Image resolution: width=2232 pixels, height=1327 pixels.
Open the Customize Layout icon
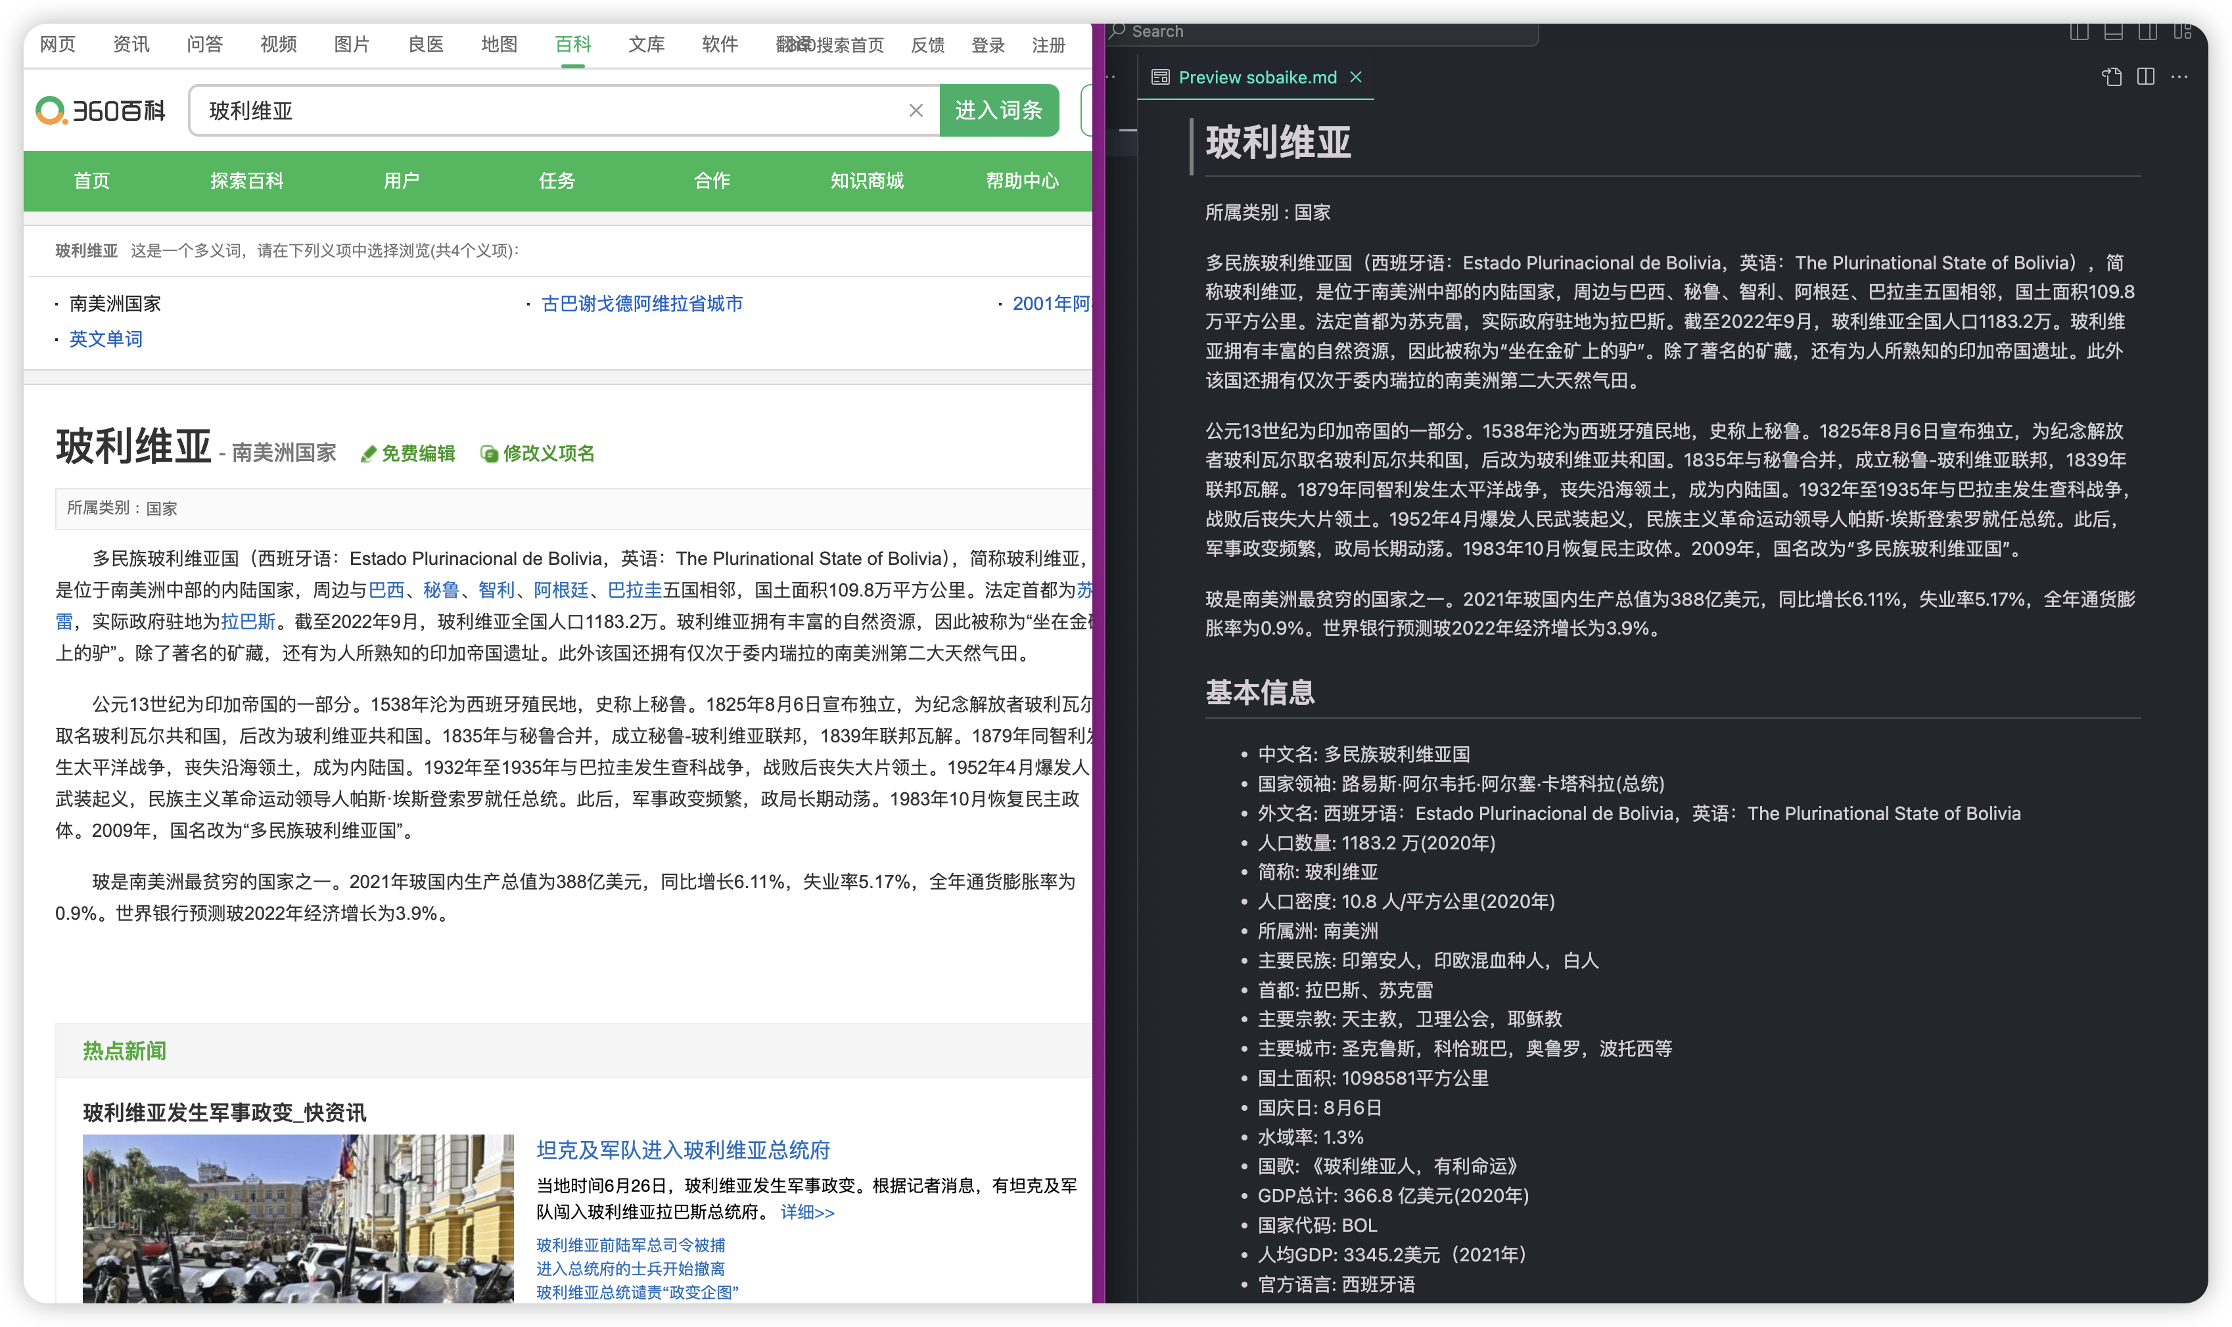[x=2182, y=32]
